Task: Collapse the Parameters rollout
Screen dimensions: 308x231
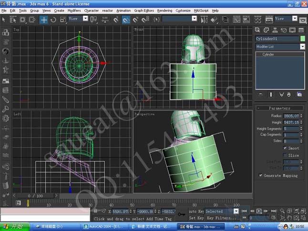Action: tap(279, 108)
